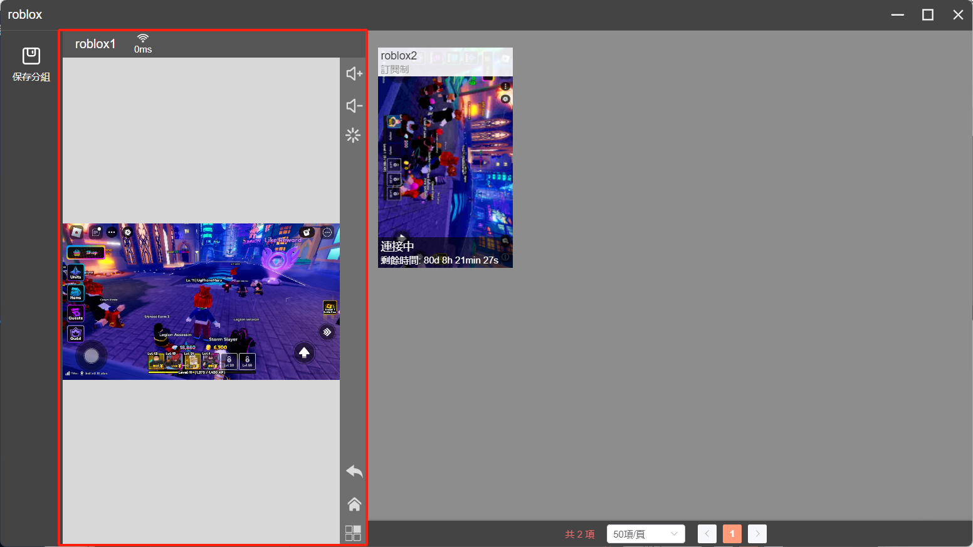
Task: Go to the device Home screen
Action: [x=354, y=504]
